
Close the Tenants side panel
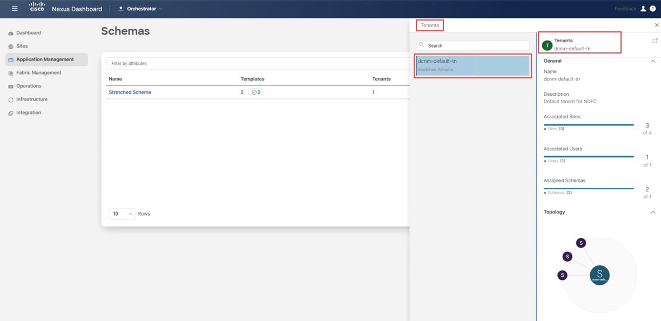click(x=657, y=25)
